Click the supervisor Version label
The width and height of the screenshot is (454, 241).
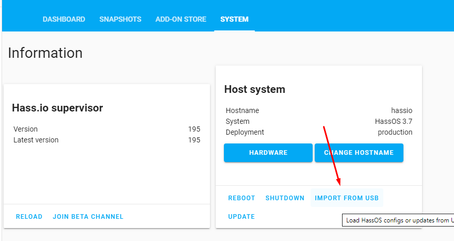click(25, 129)
